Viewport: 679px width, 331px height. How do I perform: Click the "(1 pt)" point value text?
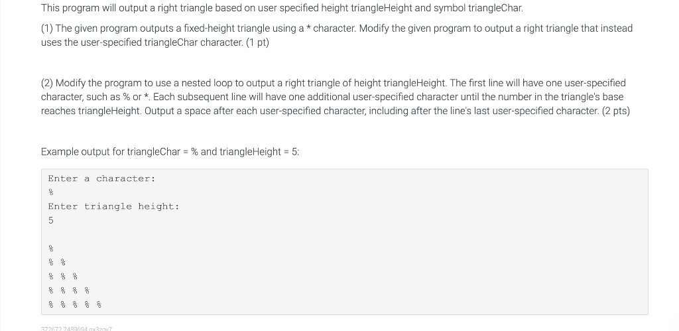pyautogui.click(x=257, y=42)
